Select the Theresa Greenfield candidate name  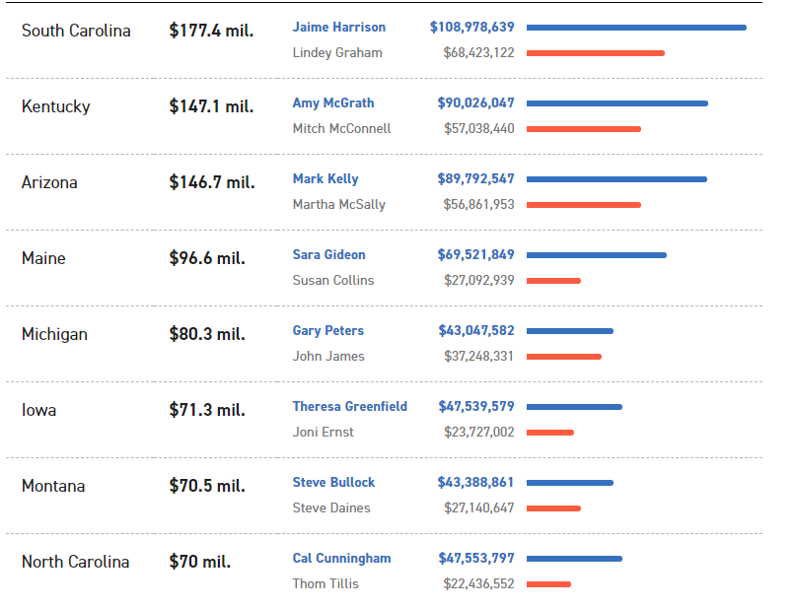click(x=349, y=406)
